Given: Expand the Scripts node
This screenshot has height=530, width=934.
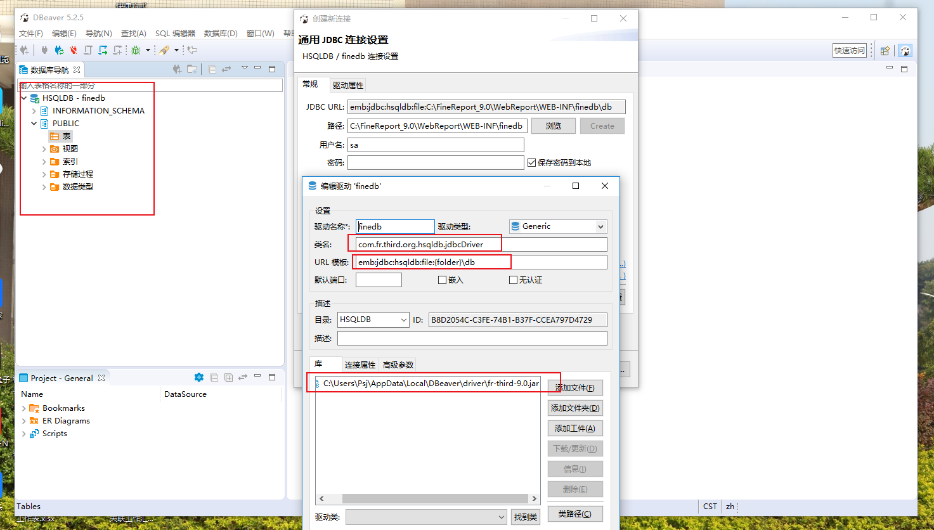Looking at the screenshot, I should click(24, 434).
